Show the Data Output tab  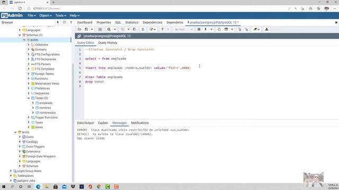(x=85, y=123)
